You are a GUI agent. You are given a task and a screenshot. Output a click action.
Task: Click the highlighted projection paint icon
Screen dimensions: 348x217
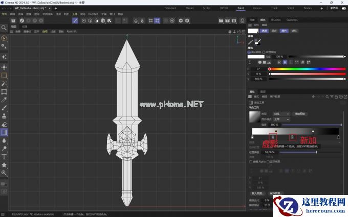pos(75,20)
